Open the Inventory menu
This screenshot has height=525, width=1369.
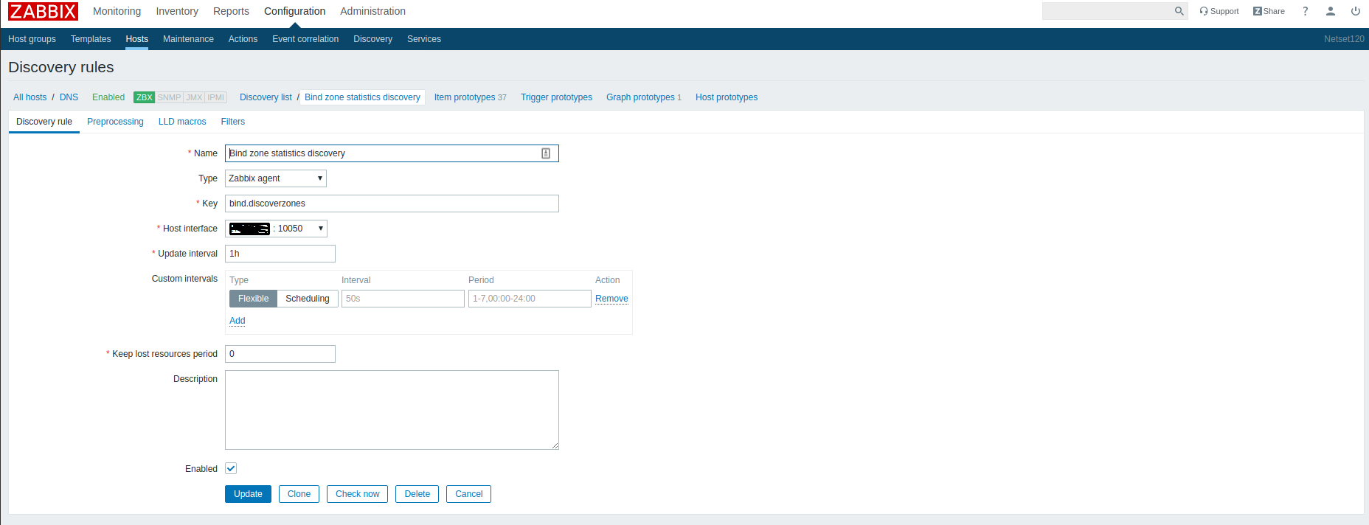(x=177, y=11)
